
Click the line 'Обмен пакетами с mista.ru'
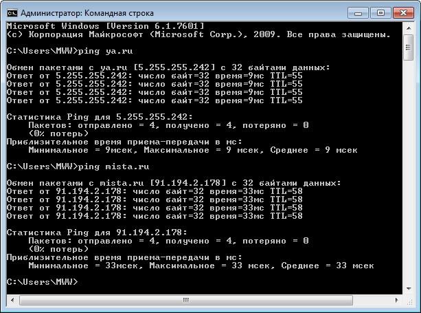174,183
